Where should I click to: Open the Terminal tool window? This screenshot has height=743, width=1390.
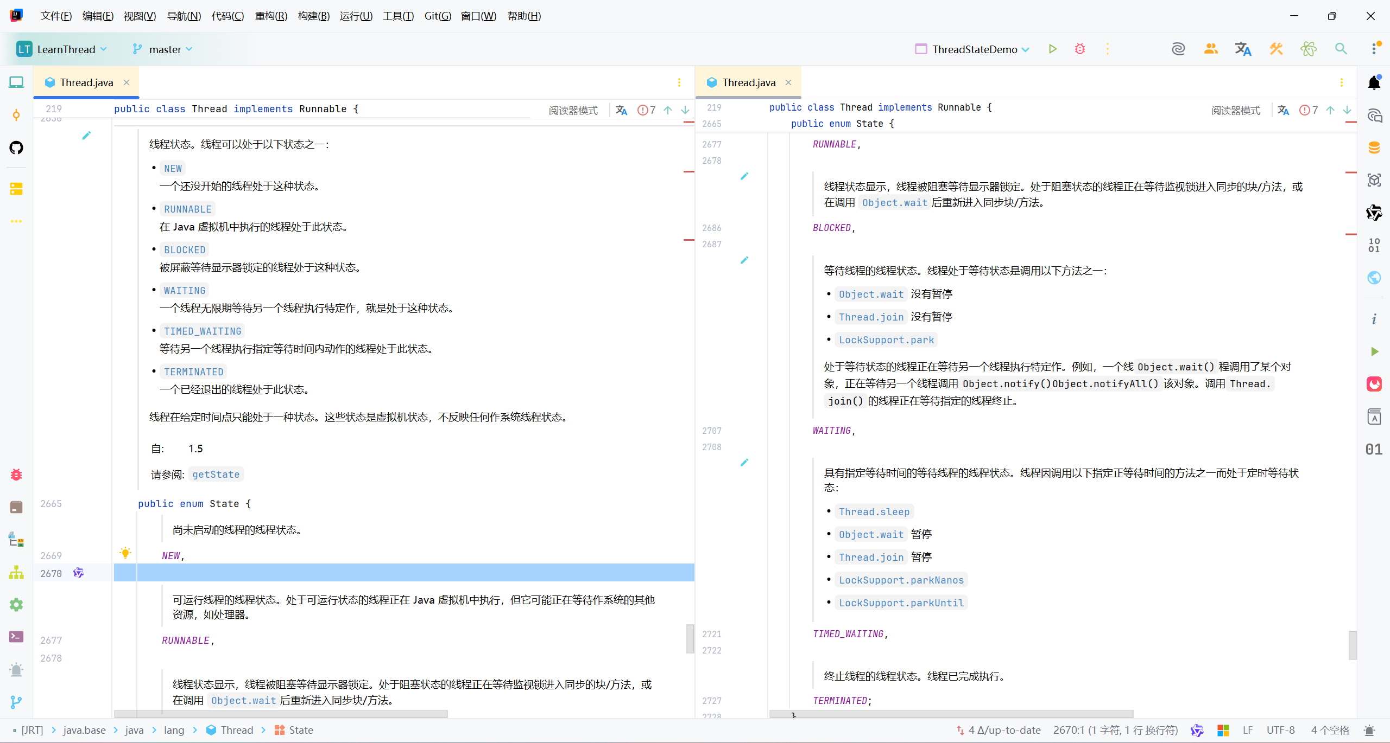[x=16, y=637]
